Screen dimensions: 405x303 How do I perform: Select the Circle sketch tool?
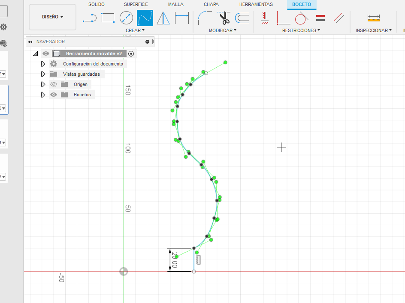click(x=126, y=18)
